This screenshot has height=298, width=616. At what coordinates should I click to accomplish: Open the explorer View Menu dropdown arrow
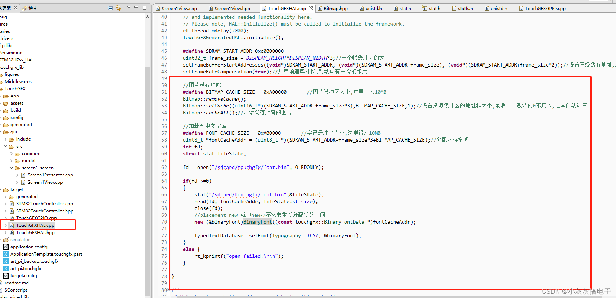[x=129, y=7]
